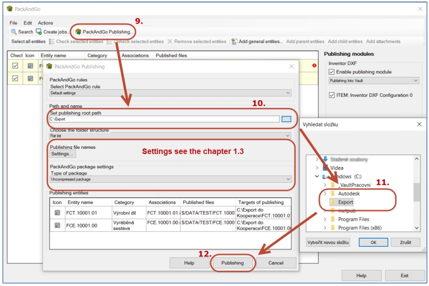Click Remove selected entities icon
The width and height of the screenshot is (429, 286).
coord(170,42)
